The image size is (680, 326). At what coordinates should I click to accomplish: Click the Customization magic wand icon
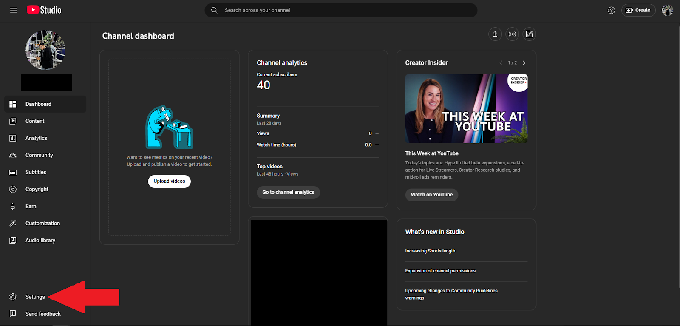tap(13, 223)
